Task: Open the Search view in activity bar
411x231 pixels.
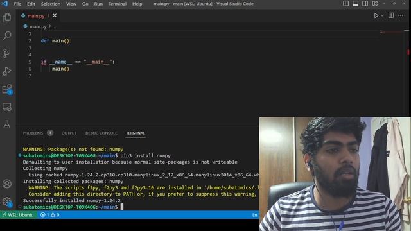Action: tap(7, 36)
